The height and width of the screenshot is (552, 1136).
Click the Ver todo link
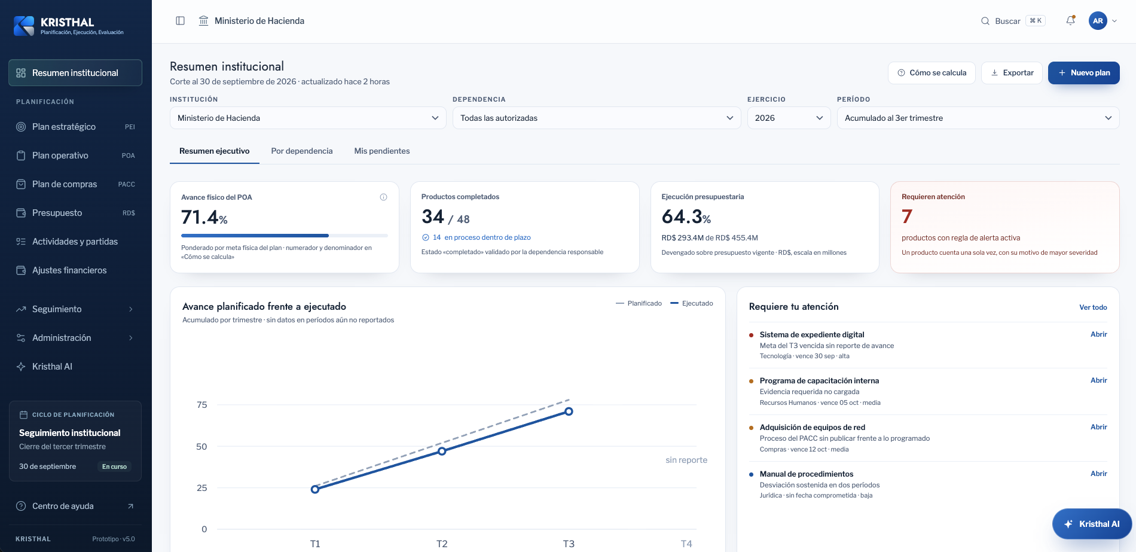tap(1093, 307)
